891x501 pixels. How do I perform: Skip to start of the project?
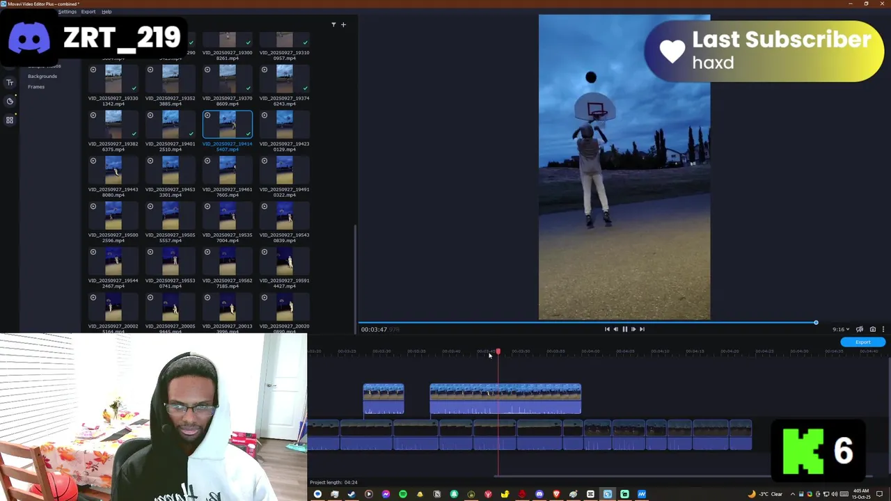coord(607,329)
